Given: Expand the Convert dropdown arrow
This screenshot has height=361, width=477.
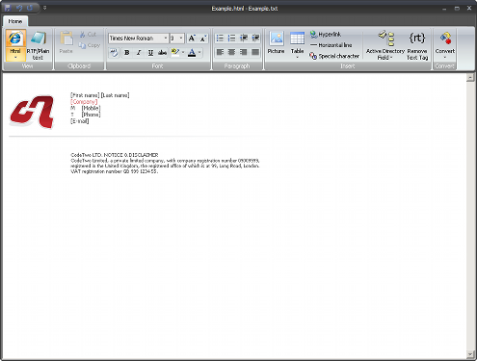Looking at the screenshot, I should pyautogui.click(x=445, y=58).
